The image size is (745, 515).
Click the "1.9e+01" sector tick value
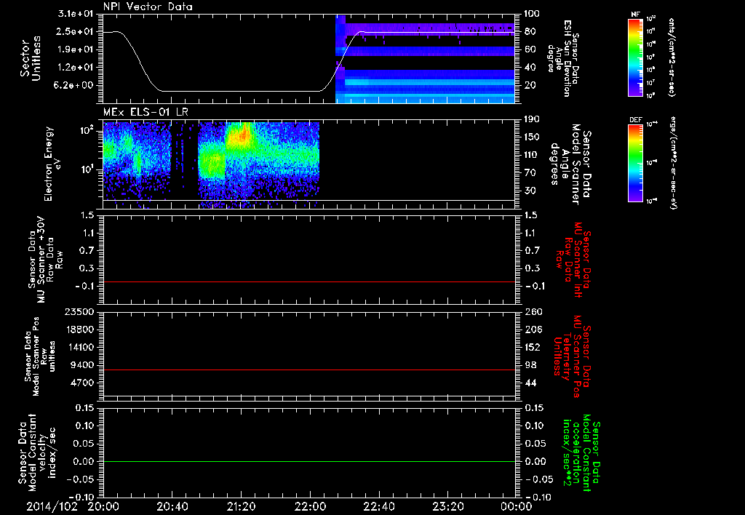point(76,49)
